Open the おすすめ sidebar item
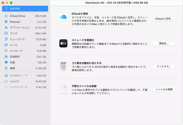Viewport: 183px width, 125px height. (25, 9)
